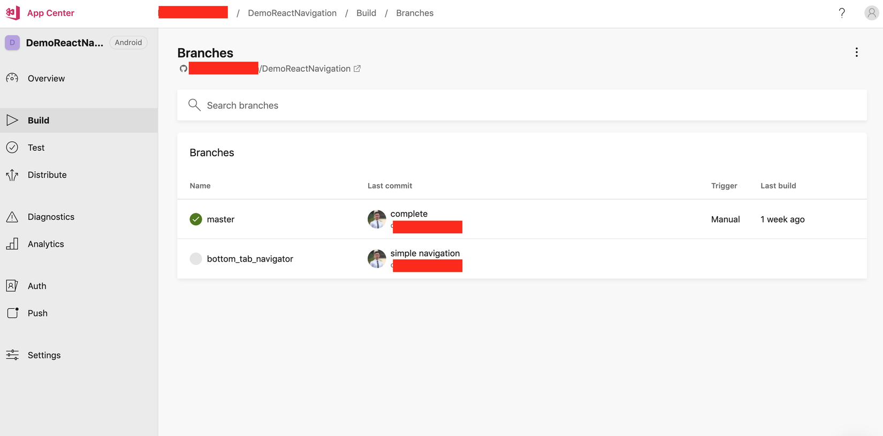This screenshot has height=436, width=883.
Task: Click Build in the breadcrumb
Action: (x=366, y=13)
